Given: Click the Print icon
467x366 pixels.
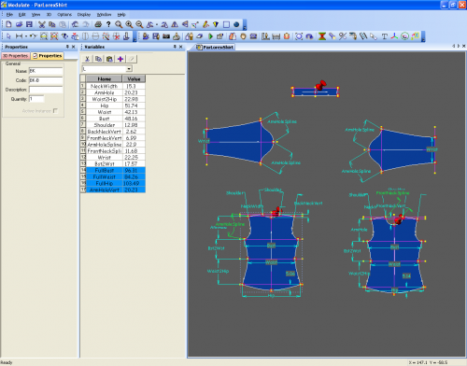Looking at the screenshot, I should pyautogui.click(x=98, y=24).
